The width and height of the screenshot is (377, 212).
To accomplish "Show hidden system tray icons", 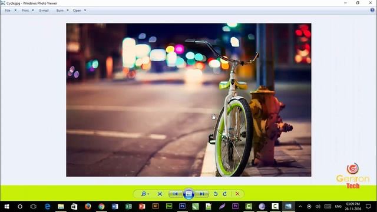I will pyautogui.click(x=300, y=207).
